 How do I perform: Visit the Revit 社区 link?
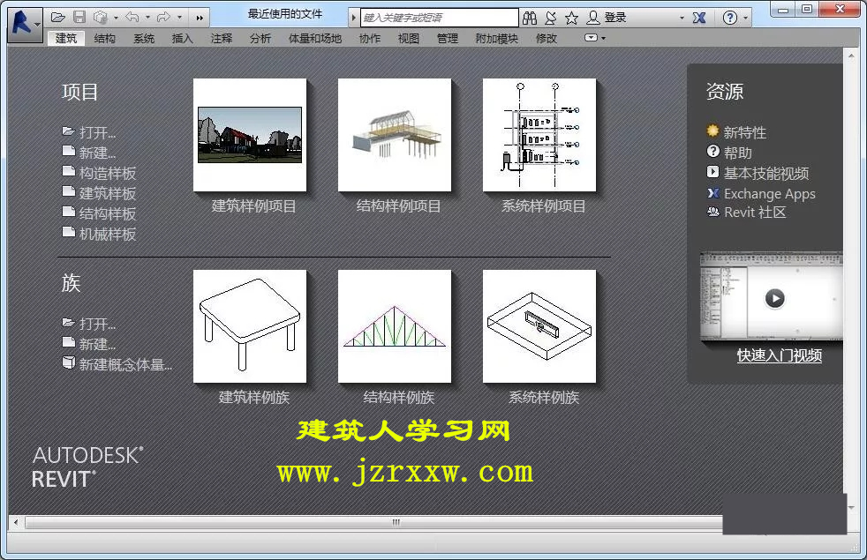746,213
